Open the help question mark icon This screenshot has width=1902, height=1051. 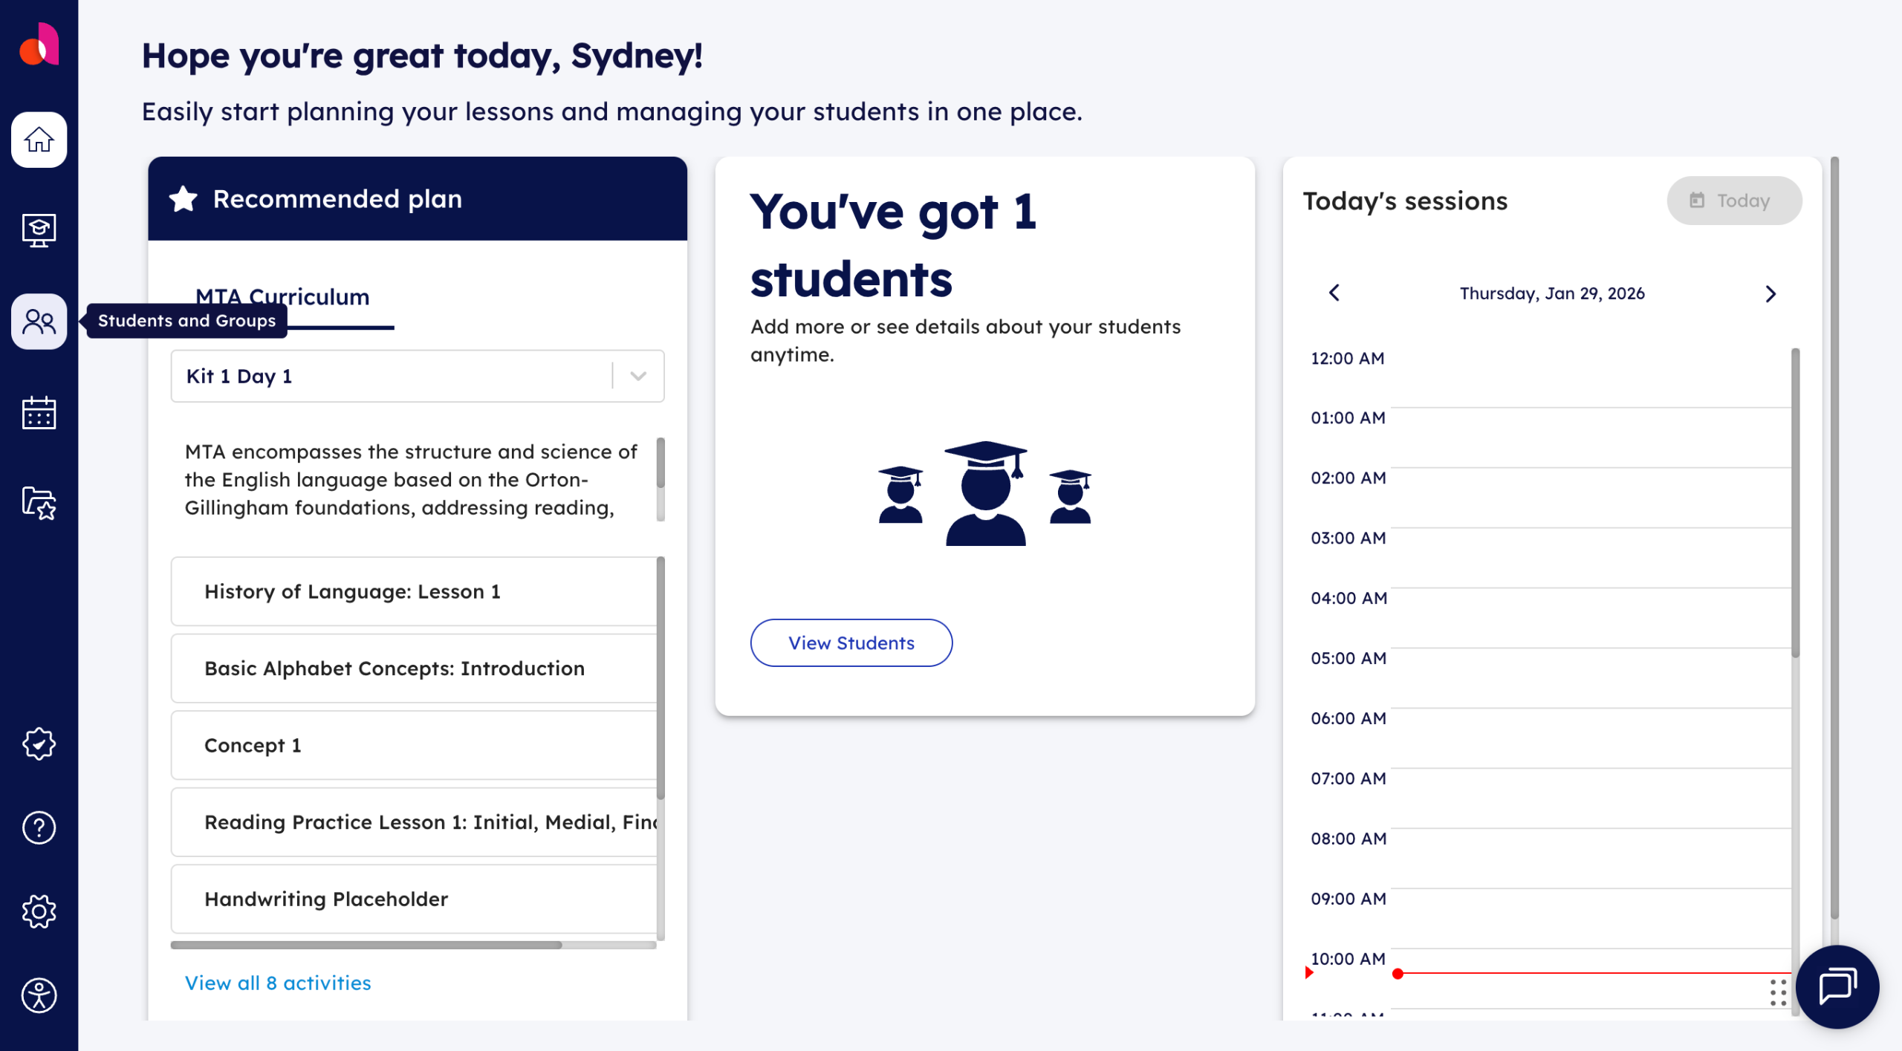[x=39, y=827]
